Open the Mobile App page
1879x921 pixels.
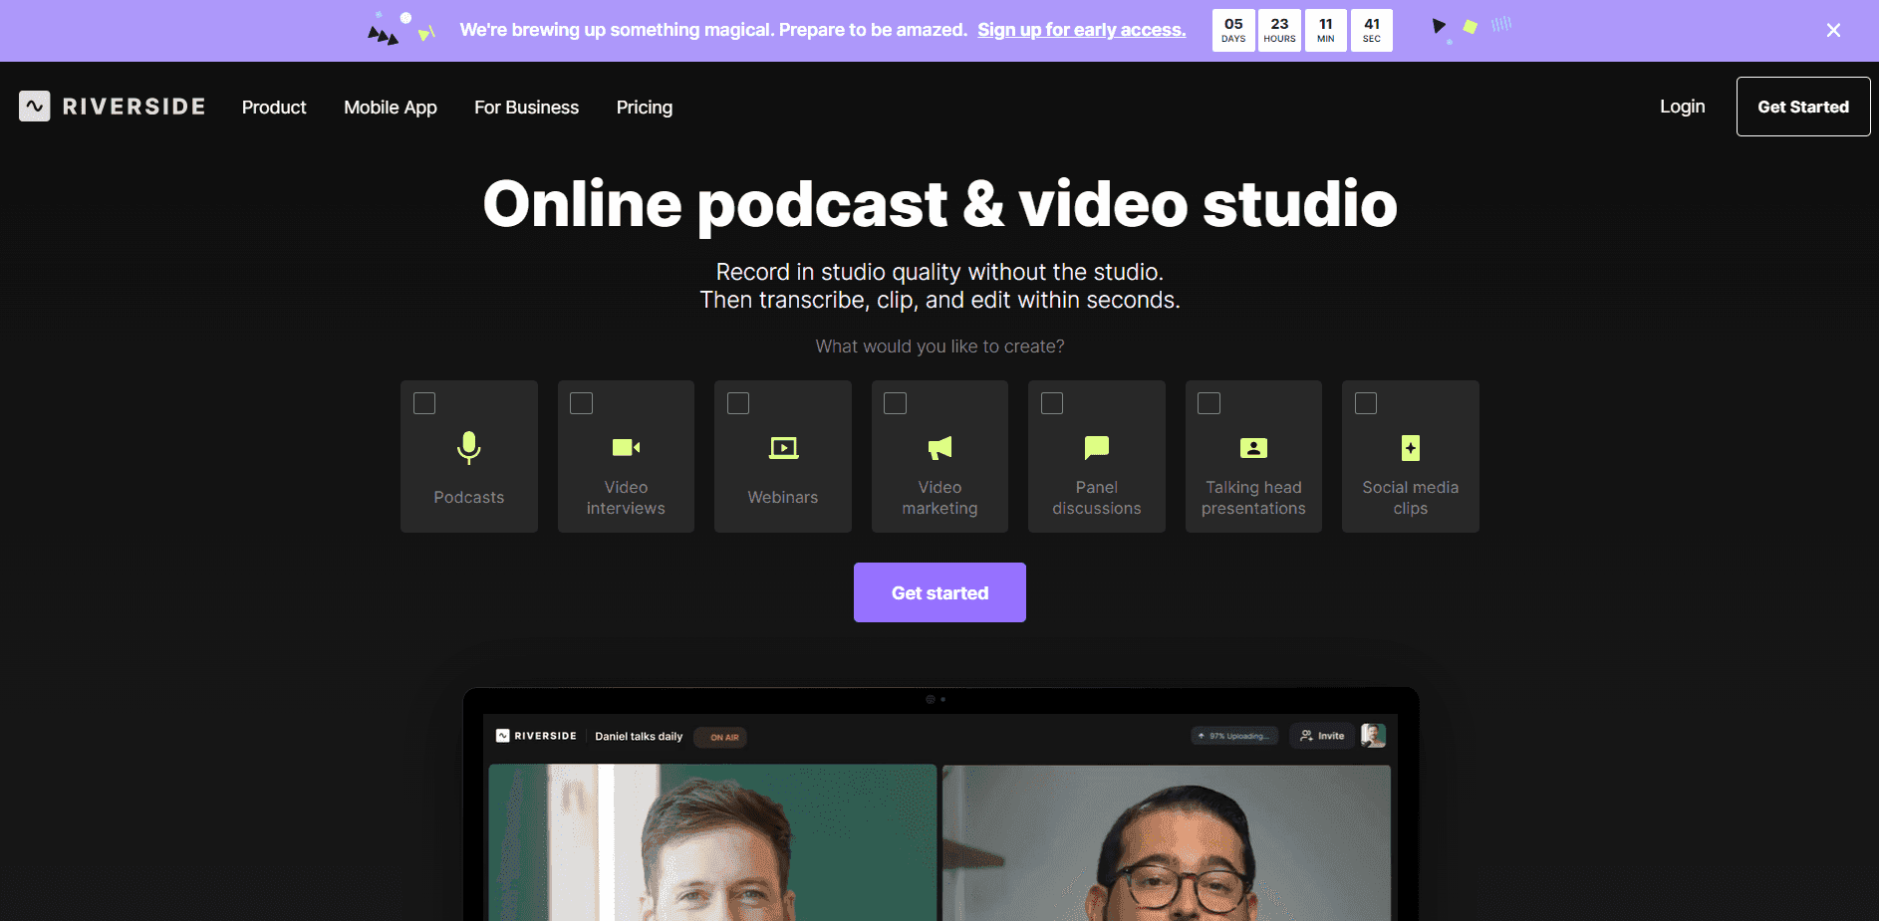tap(391, 108)
